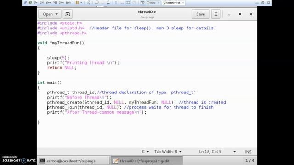Save the thread0.c file
This screenshot has height=165, width=294.
click(200, 14)
